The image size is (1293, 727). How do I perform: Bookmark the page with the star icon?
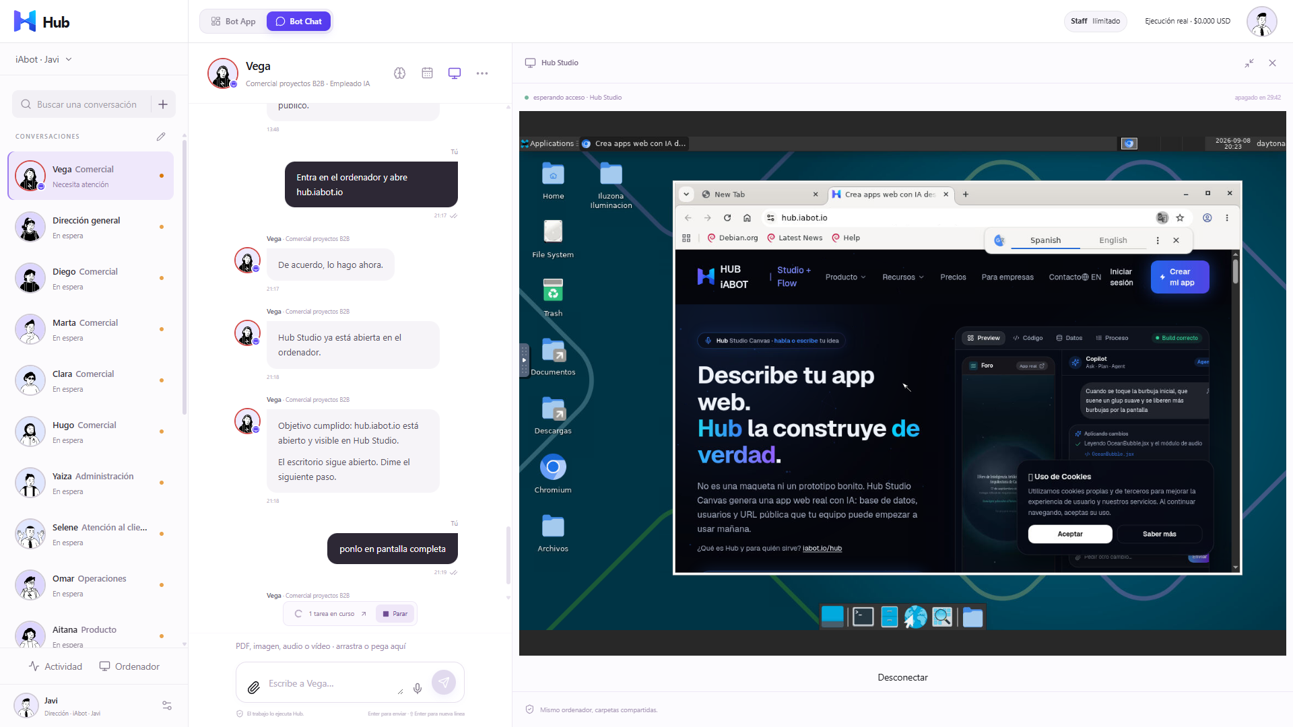(1180, 218)
